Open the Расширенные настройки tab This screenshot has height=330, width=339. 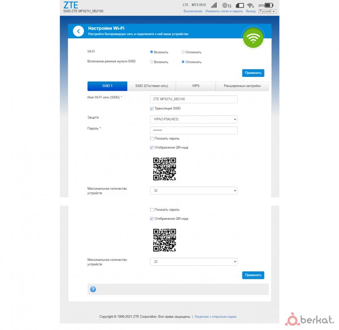pos(242,86)
